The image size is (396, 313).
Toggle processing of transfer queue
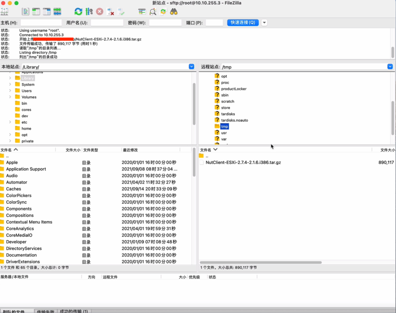point(89,12)
